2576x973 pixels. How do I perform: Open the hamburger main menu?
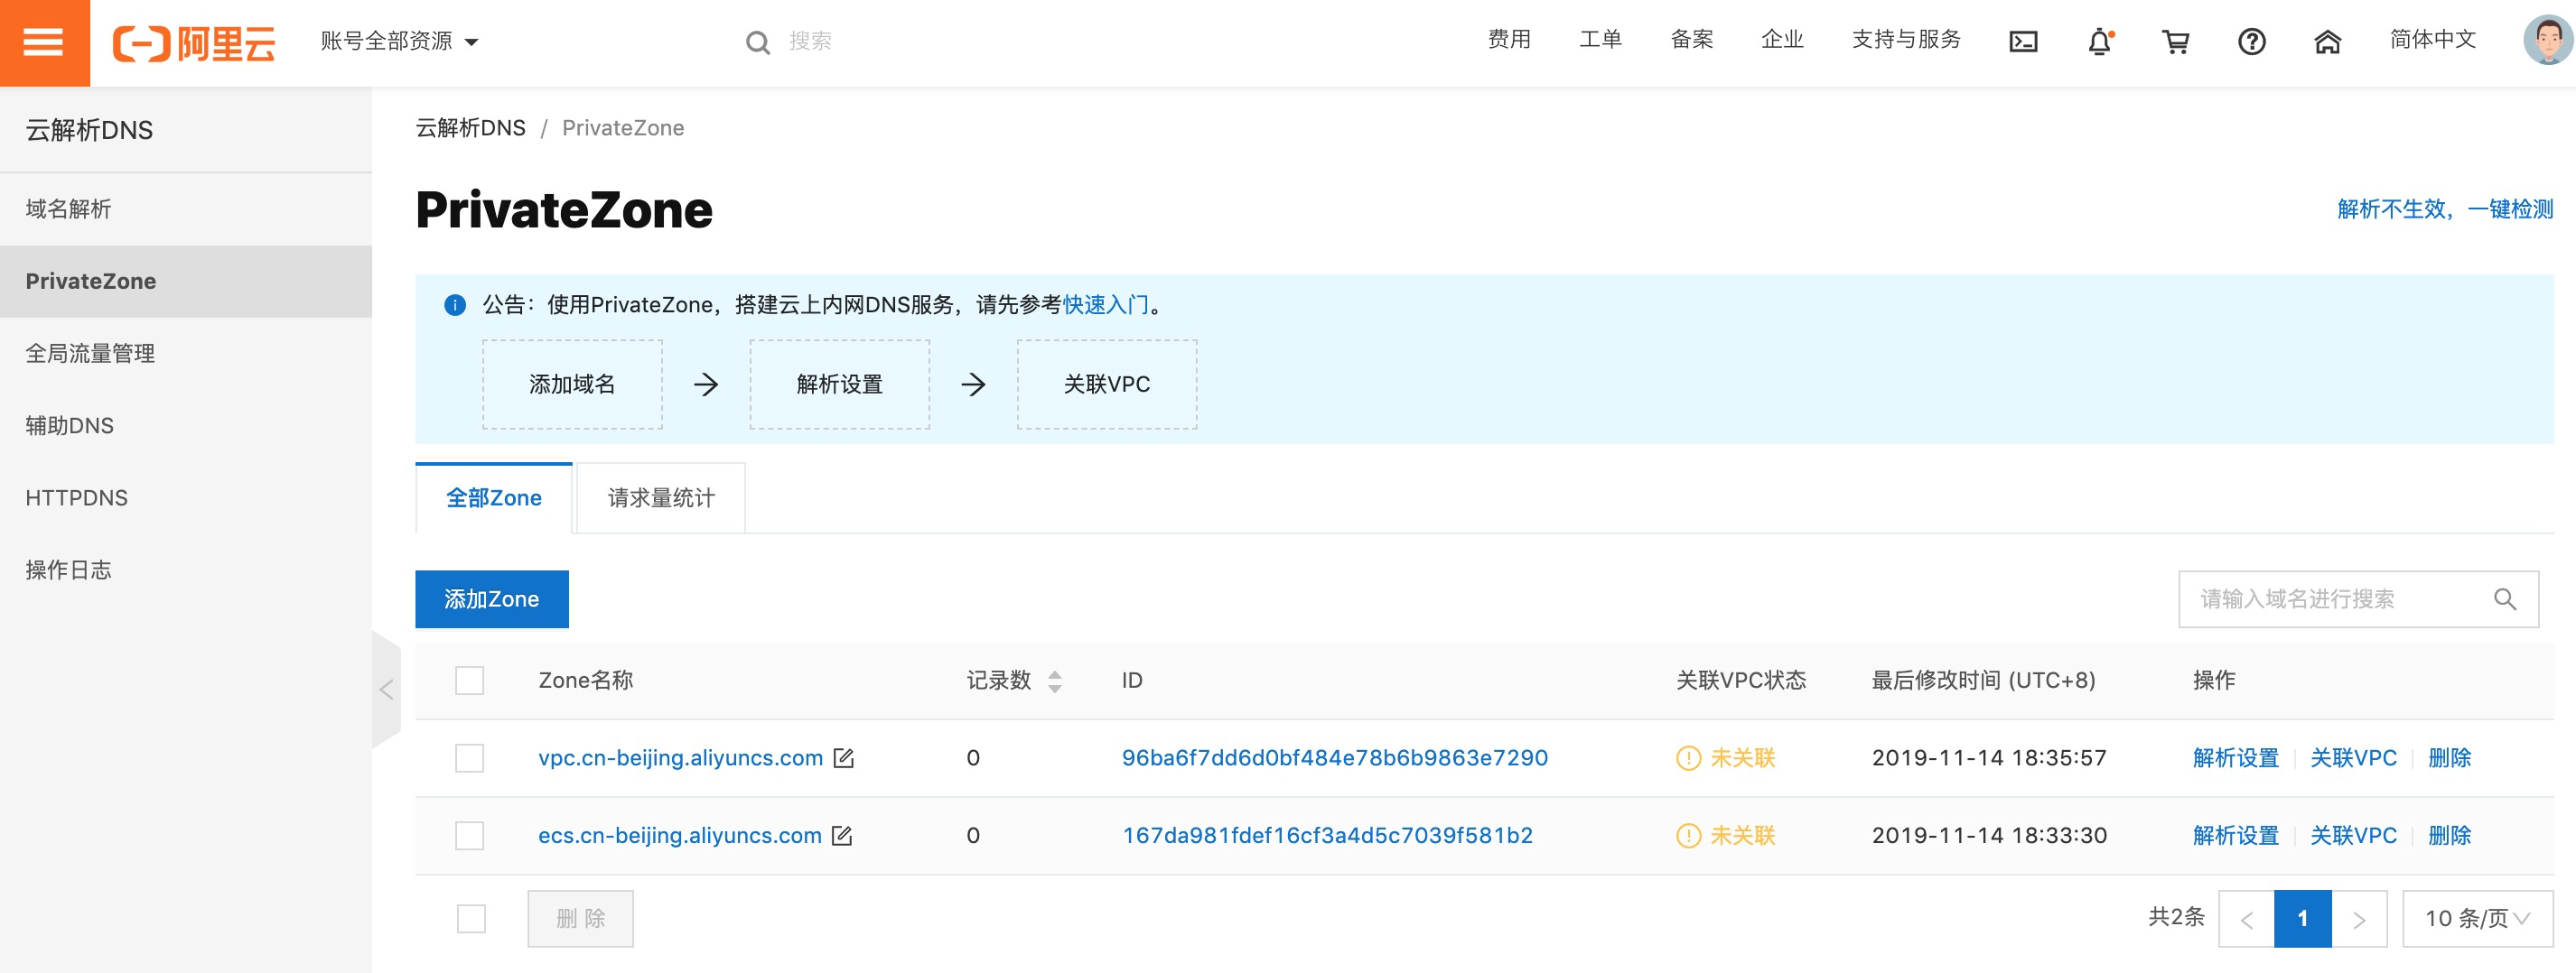tap(44, 42)
